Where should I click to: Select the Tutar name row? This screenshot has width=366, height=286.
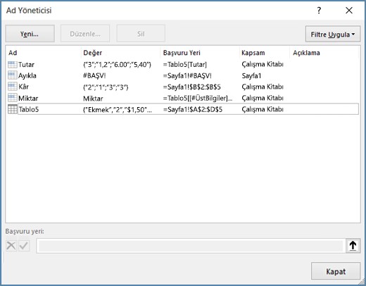[183, 64]
